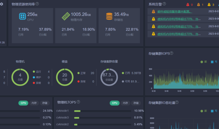Select the cvknode3 host name
Viewport: 219px width, 129px height.
click(62, 118)
